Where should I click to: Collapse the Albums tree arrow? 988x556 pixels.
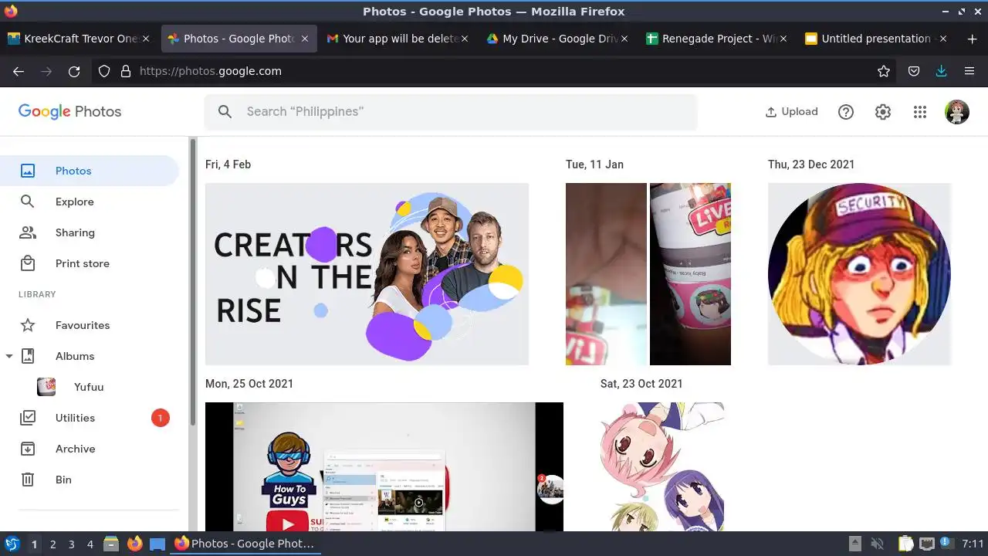9,356
